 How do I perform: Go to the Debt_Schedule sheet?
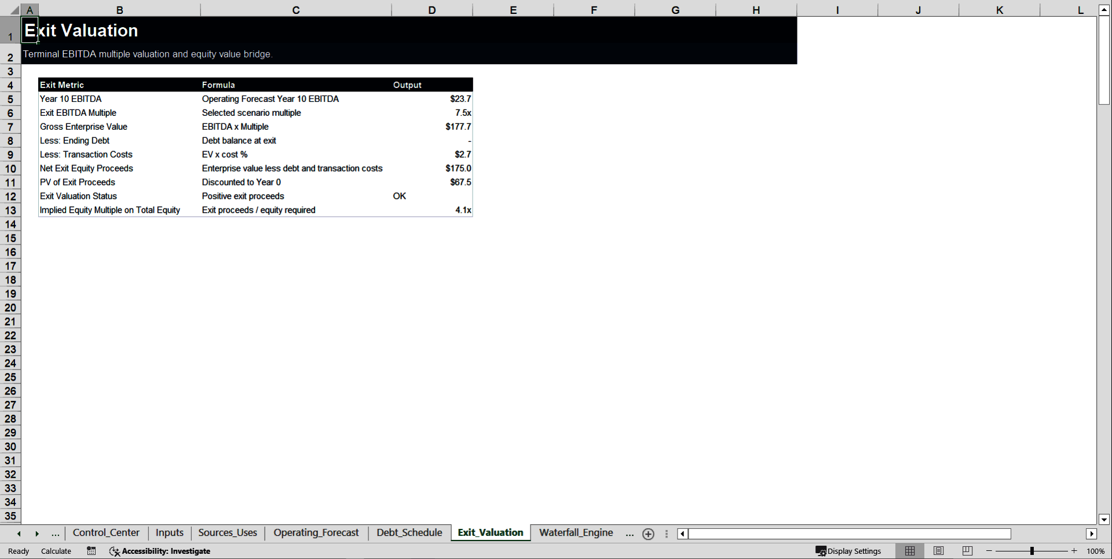pos(409,533)
